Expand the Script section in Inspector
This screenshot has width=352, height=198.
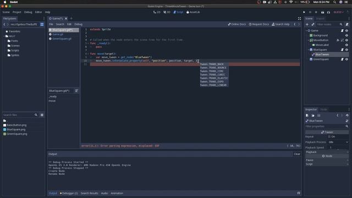click(327, 164)
